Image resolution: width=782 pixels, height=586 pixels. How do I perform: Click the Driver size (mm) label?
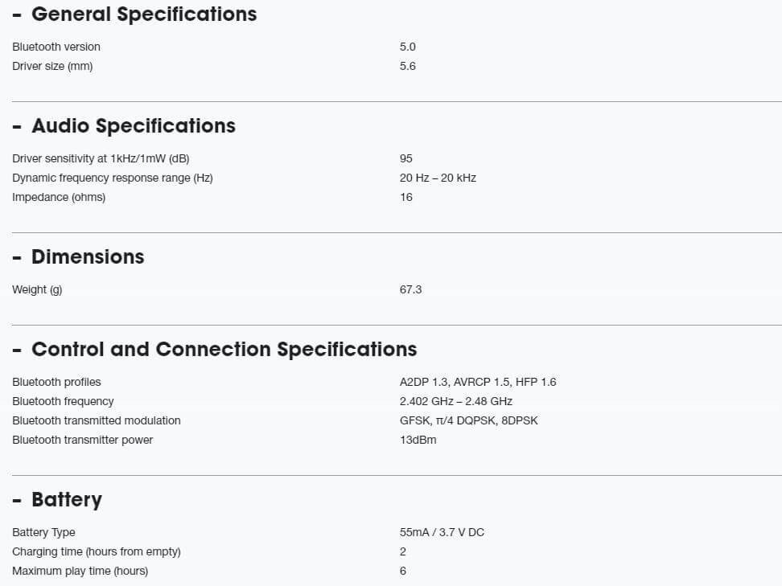52,66
